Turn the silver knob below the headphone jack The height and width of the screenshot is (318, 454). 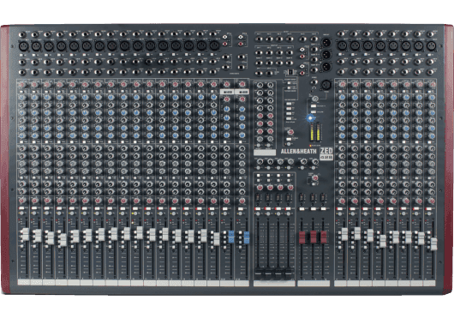point(315,99)
